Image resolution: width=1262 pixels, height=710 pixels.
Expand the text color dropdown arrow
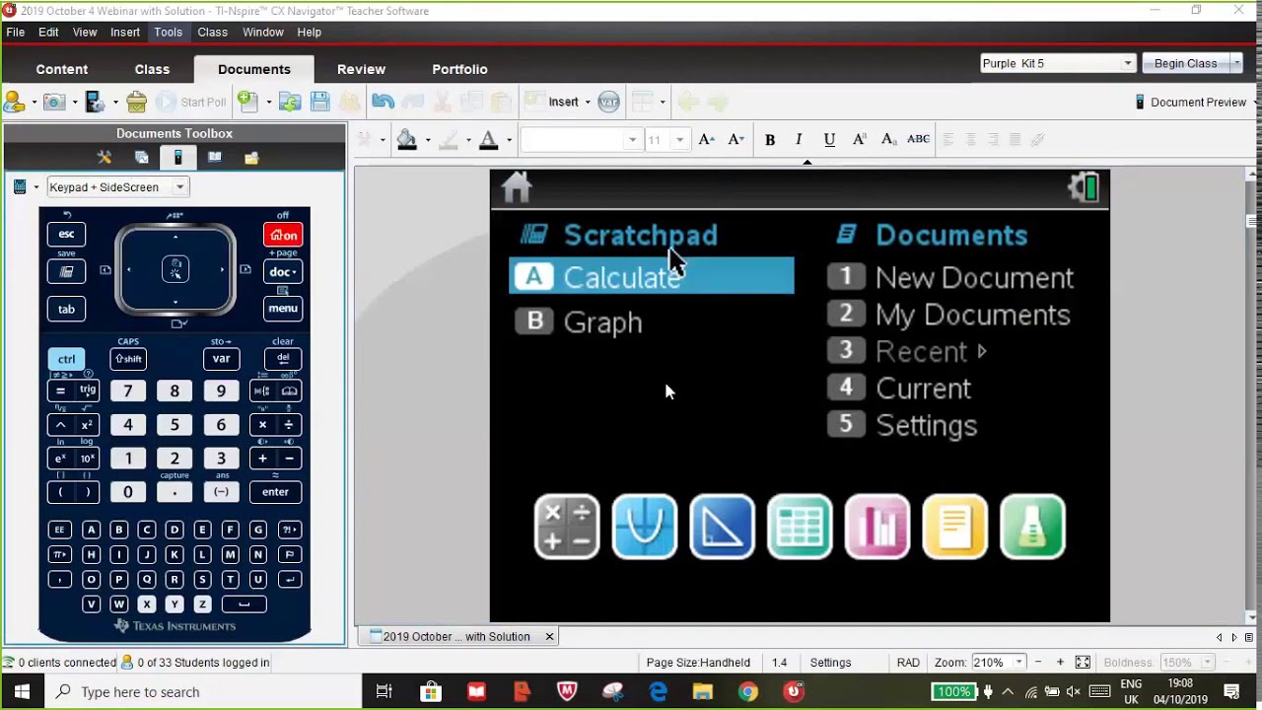pyautogui.click(x=509, y=140)
